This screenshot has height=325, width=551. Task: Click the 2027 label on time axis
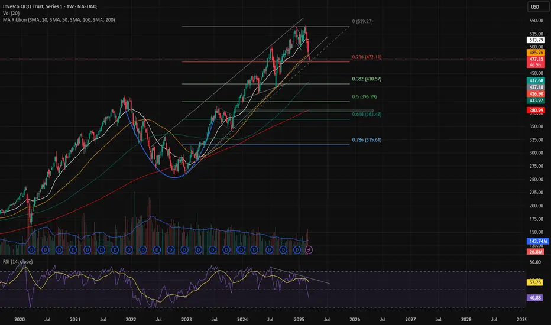[x=410, y=319]
